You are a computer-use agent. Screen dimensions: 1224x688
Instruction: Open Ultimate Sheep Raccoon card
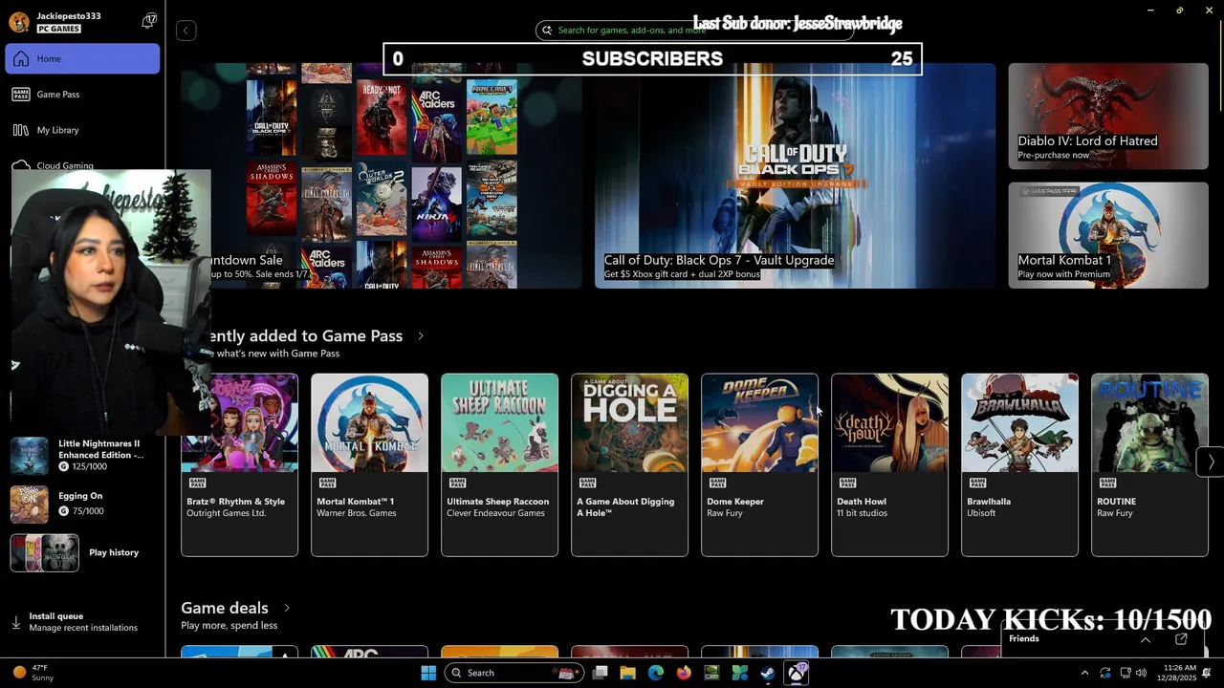click(499, 464)
